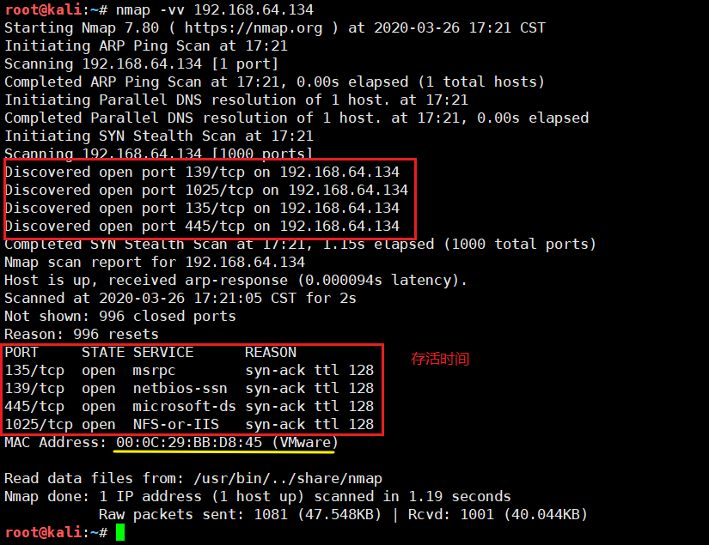Click the 1025/tcp port entry in table
The image size is (709, 545).
[x=39, y=425]
